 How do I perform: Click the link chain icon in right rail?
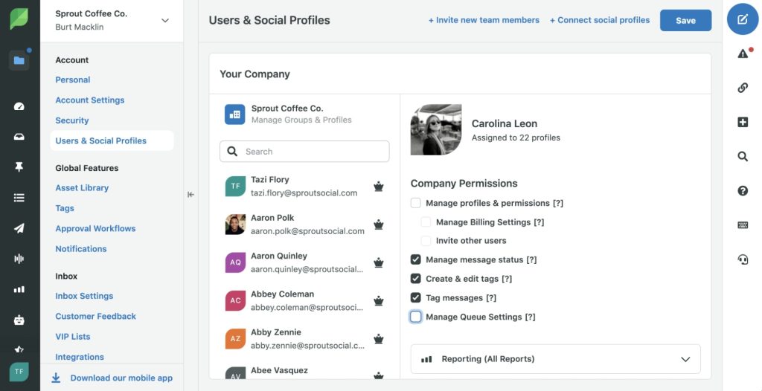coord(743,88)
